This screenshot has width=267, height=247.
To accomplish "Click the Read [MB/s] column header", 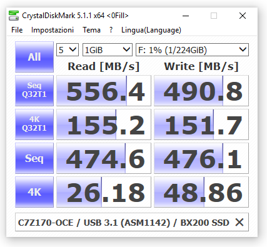I will tap(104, 66).
